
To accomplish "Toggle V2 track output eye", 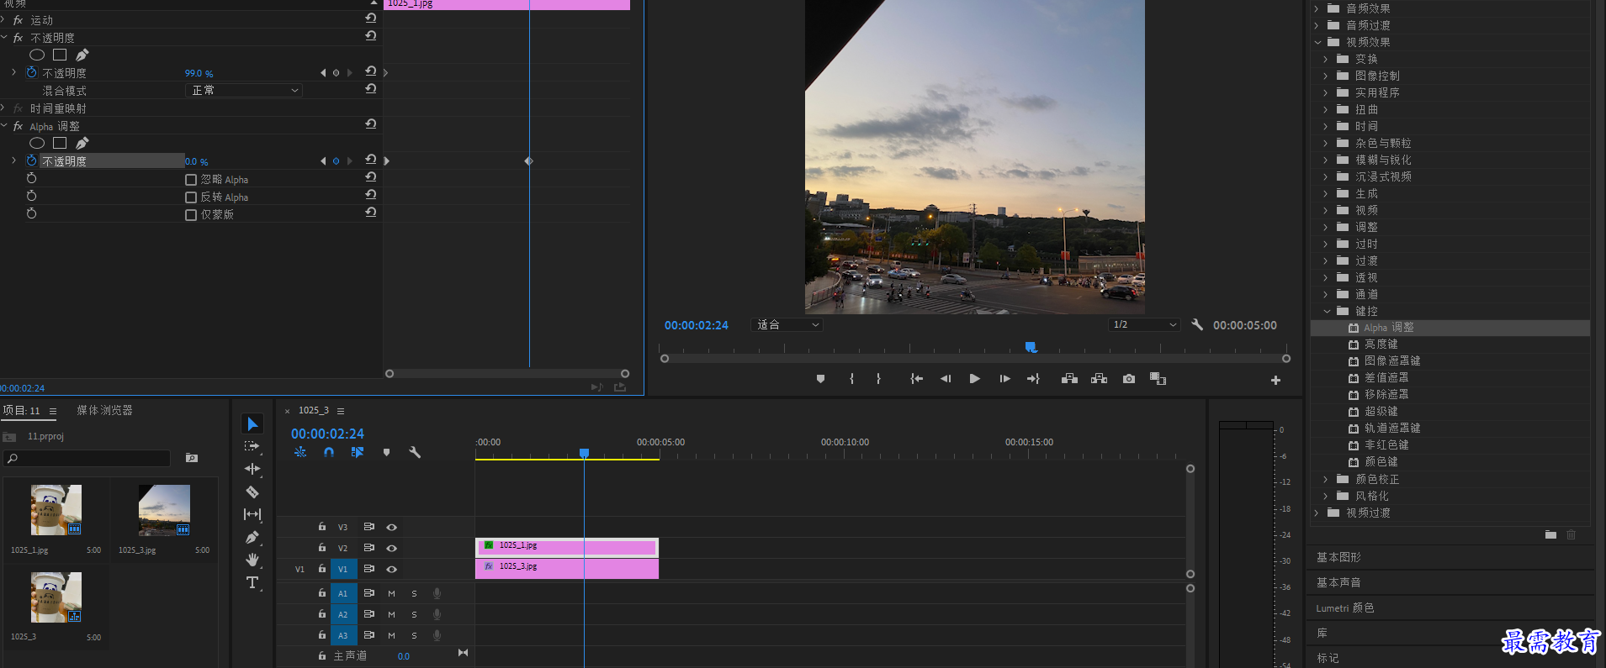I will (x=391, y=548).
